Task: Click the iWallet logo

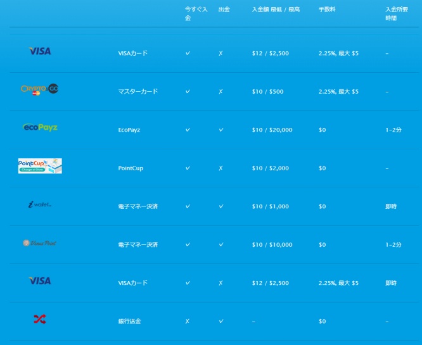Action: (x=40, y=204)
